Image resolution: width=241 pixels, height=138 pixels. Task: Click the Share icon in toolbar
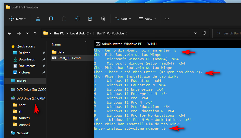click(90, 19)
